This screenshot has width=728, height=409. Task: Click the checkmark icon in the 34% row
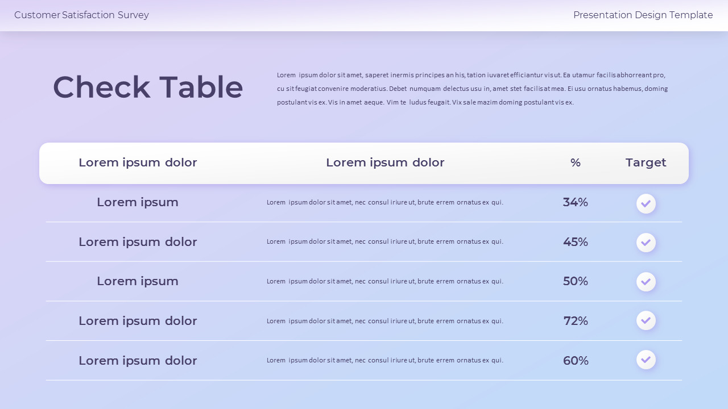(x=646, y=203)
